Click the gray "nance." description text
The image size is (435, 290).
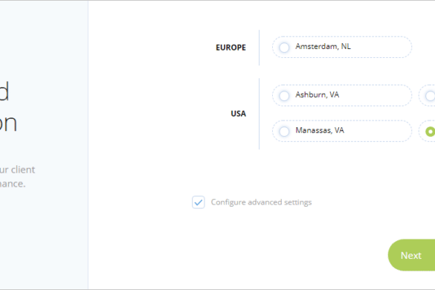pos(13,184)
